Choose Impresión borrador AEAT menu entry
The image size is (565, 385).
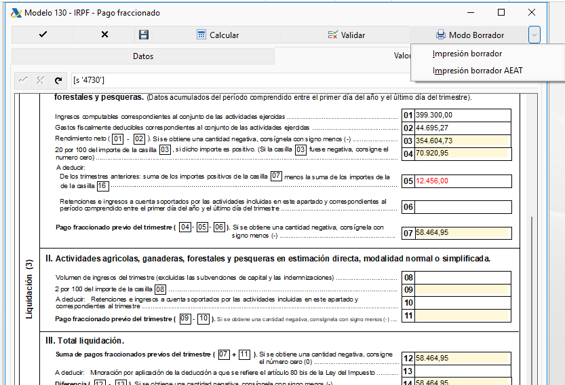(478, 71)
